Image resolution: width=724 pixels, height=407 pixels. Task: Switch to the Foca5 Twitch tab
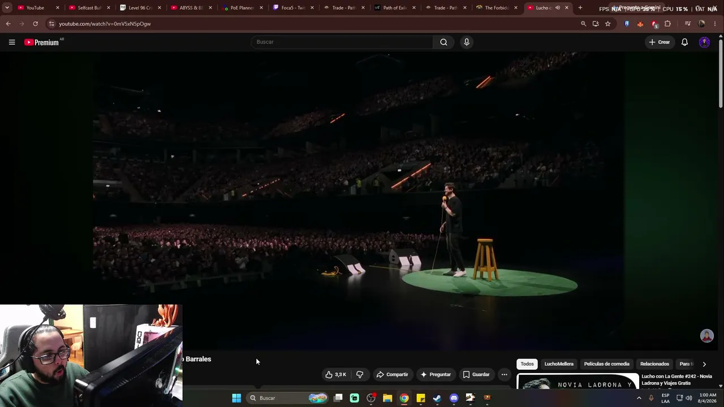point(293,8)
